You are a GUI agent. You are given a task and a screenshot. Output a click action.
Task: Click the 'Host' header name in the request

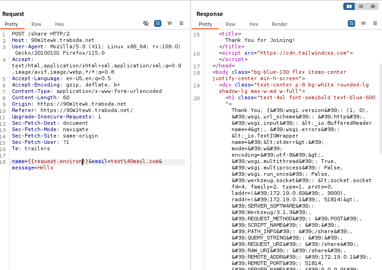click(x=18, y=40)
